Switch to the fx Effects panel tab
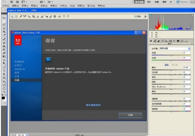The image size is (195, 136). pos(174,41)
